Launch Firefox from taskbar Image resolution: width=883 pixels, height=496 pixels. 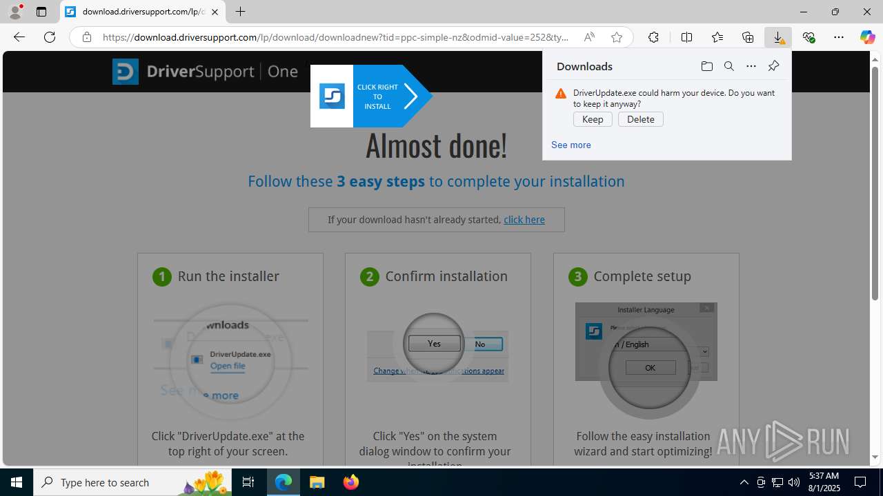[x=351, y=482]
